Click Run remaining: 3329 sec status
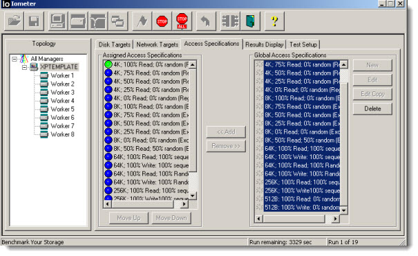The image size is (418, 256). (281, 242)
